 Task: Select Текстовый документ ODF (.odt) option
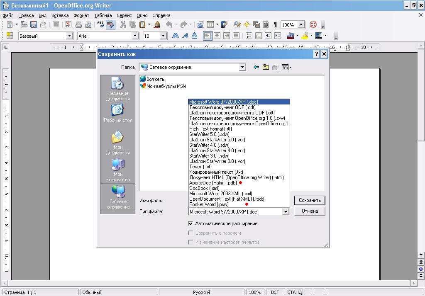[239, 107]
